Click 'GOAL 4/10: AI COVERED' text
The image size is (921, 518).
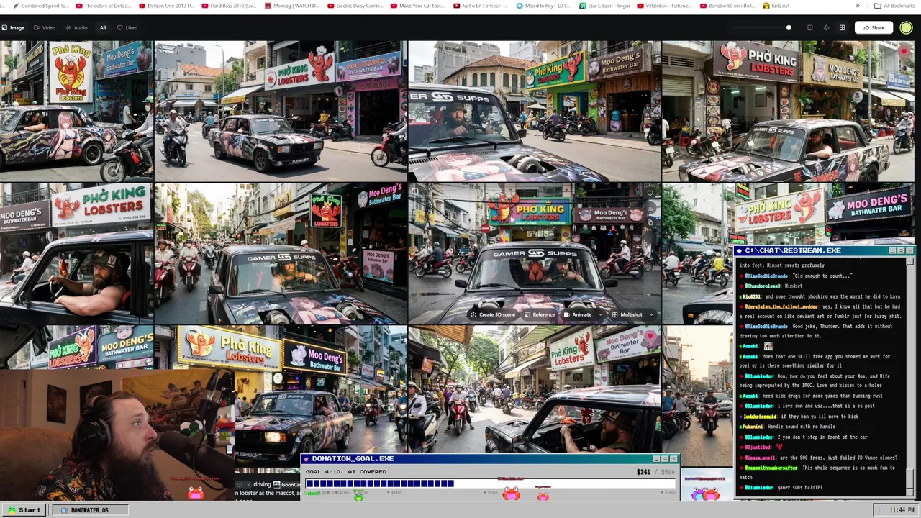pyautogui.click(x=345, y=472)
